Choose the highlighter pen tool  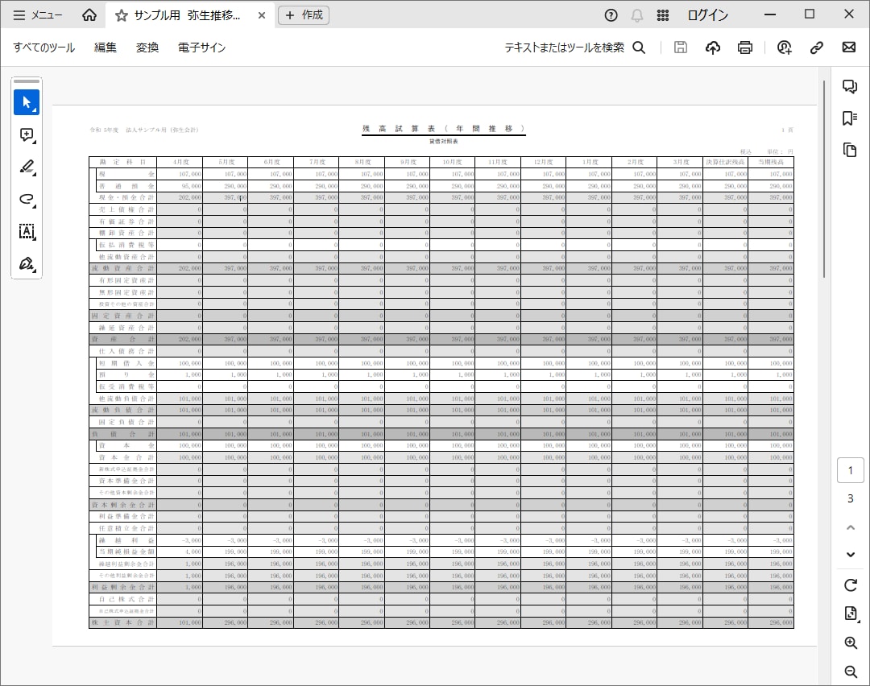click(x=27, y=167)
